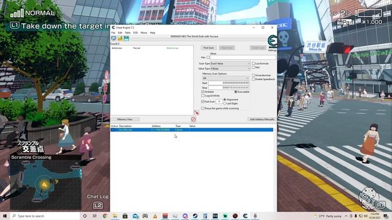The height and width of the screenshot is (220, 392).
Task: Click the taskbar search box
Action: coord(45,216)
